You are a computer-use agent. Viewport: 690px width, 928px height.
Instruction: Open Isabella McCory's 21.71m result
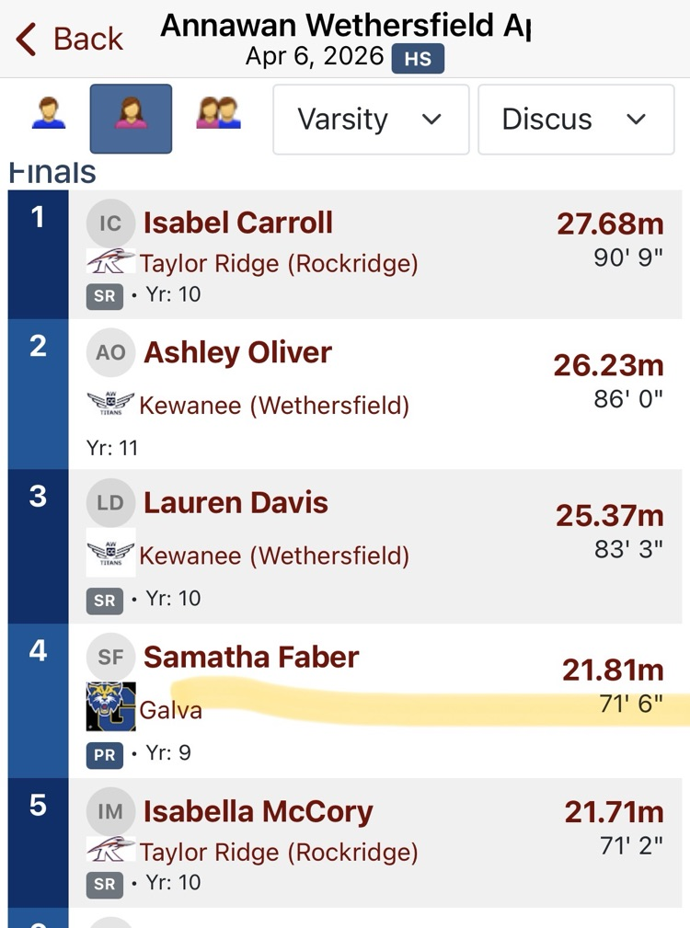coord(614,812)
